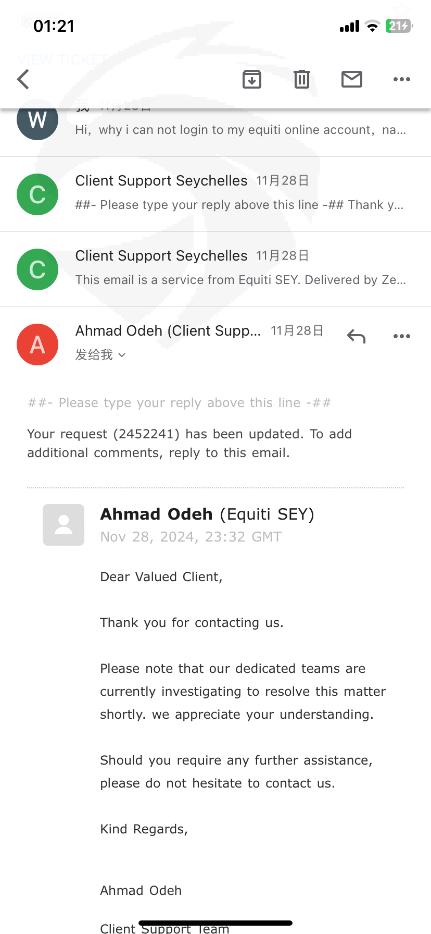431x934 pixels.
Task: Tap Ahmad Odeh (Client Supp... sender name
Action: pyautogui.click(x=168, y=331)
